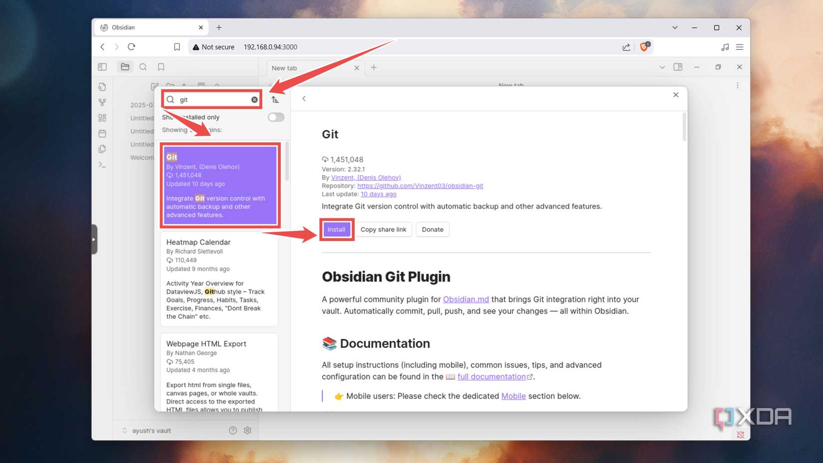Screen dimensions: 823x463
Task: Click the Donate button
Action: pos(432,230)
